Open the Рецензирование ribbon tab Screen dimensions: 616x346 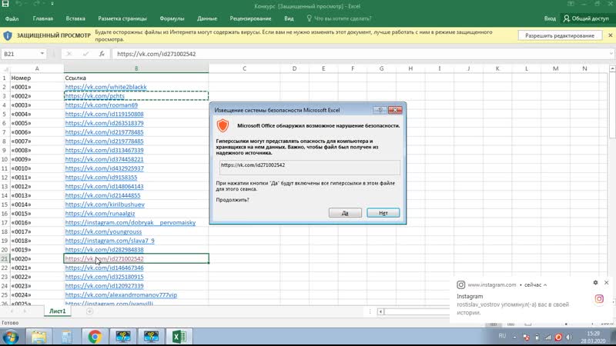coord(250,18)
